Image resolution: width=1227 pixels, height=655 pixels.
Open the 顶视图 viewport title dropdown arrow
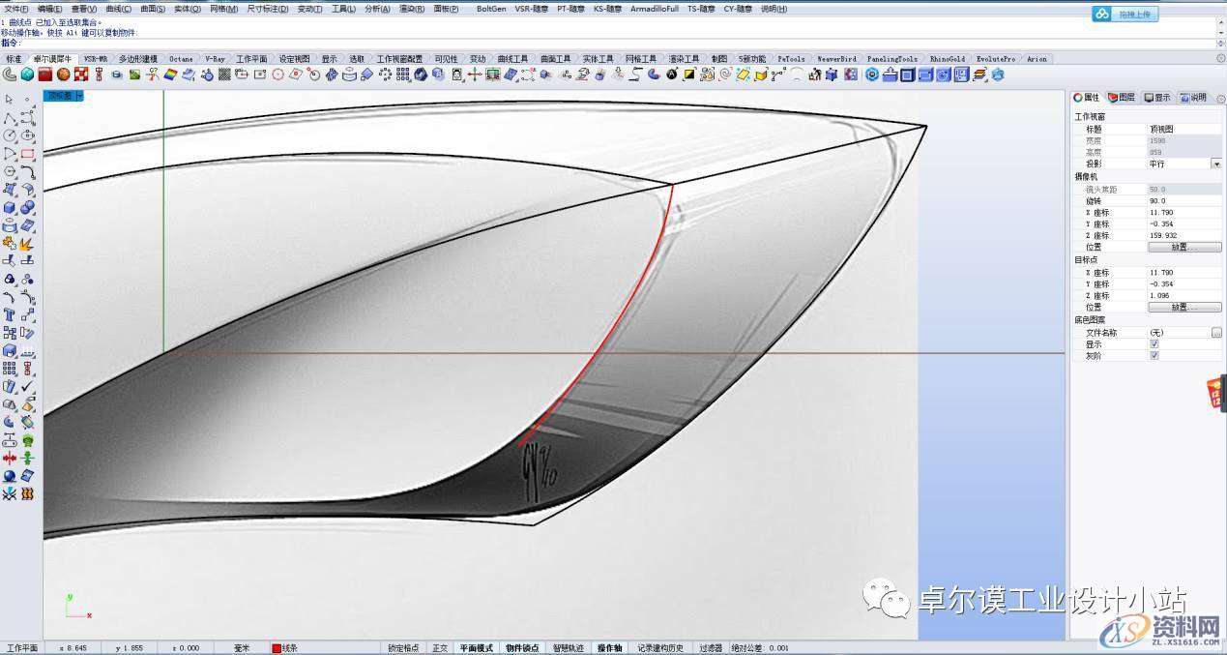(x=79, y=96)
